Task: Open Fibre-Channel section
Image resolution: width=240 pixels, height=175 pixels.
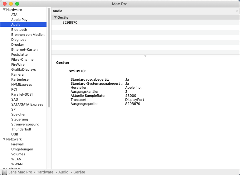Action: 23,59
